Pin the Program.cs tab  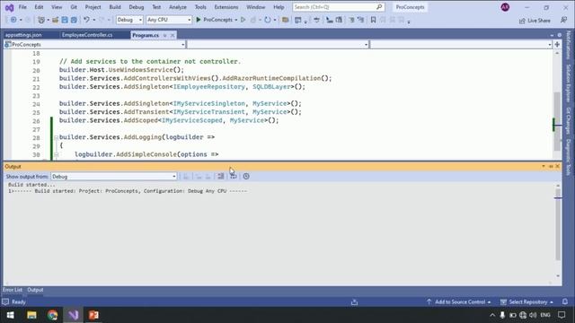(164, 35)
